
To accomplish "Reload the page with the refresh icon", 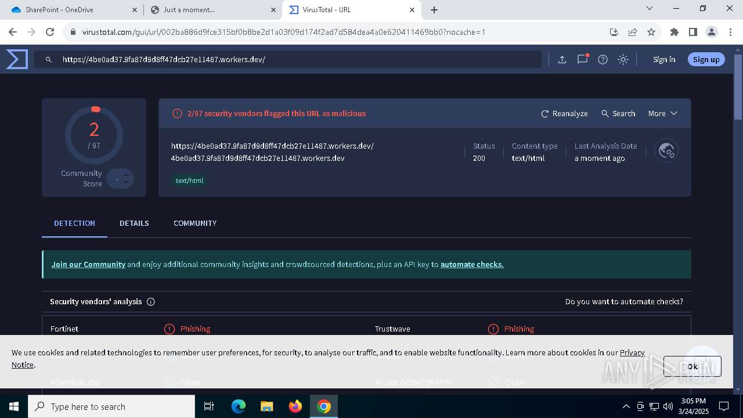I will 50,32.
